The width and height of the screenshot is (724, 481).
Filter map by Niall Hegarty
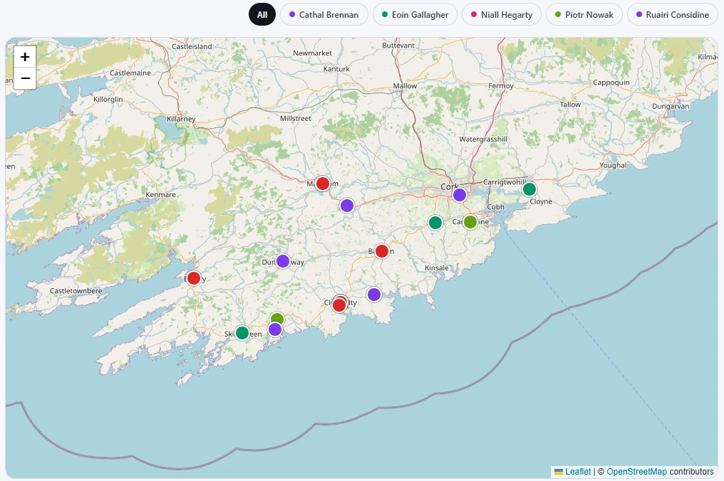point(502,14)
